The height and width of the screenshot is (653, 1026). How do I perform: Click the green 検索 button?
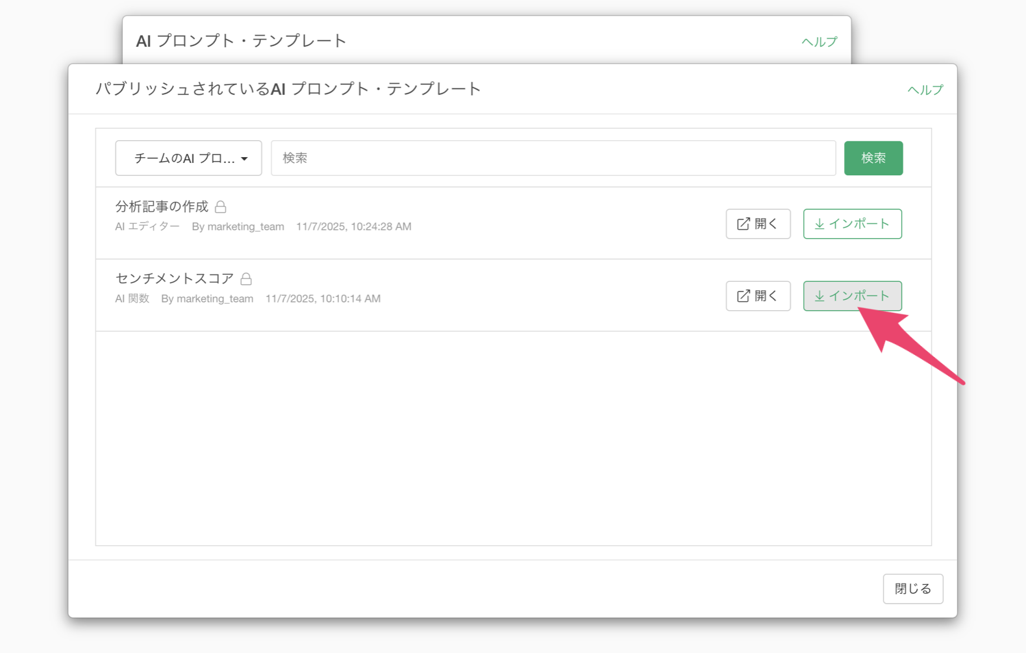tap(873, 158)
